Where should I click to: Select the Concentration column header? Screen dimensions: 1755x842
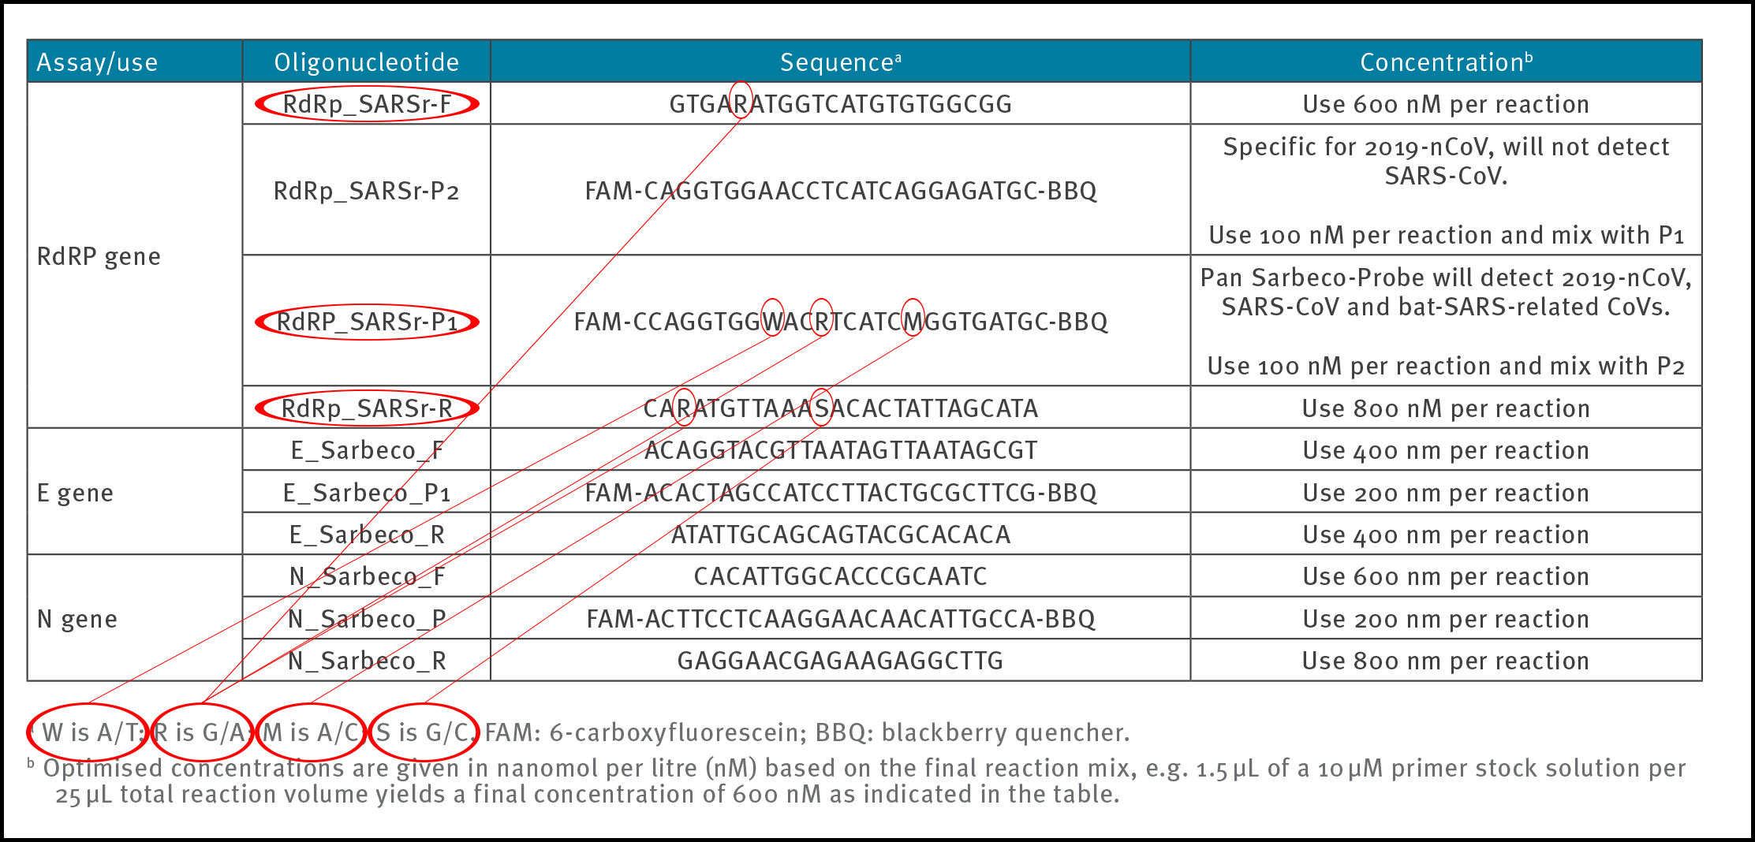[x=1446, y=62]
